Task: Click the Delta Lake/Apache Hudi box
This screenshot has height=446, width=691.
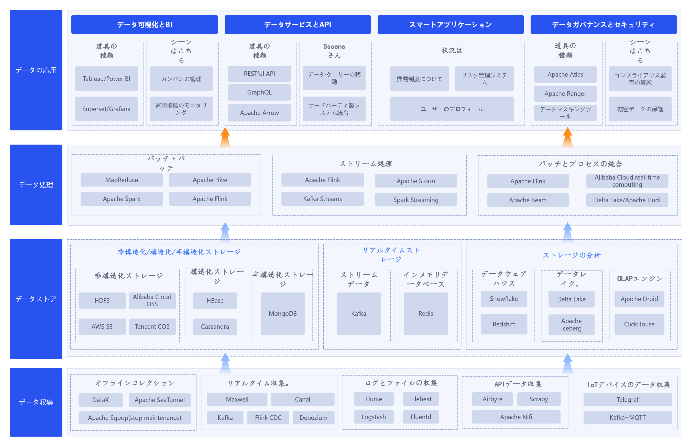Action: pyautogui.click(x=627, y=200)
